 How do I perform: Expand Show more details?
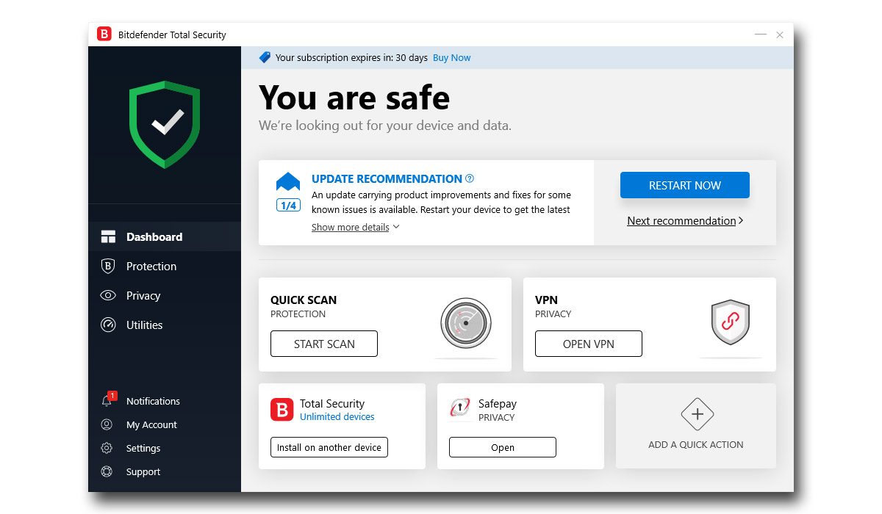pos(355,227)
